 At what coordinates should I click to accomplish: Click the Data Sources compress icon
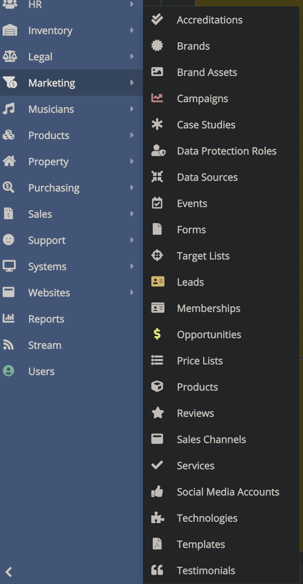point(157,177)
